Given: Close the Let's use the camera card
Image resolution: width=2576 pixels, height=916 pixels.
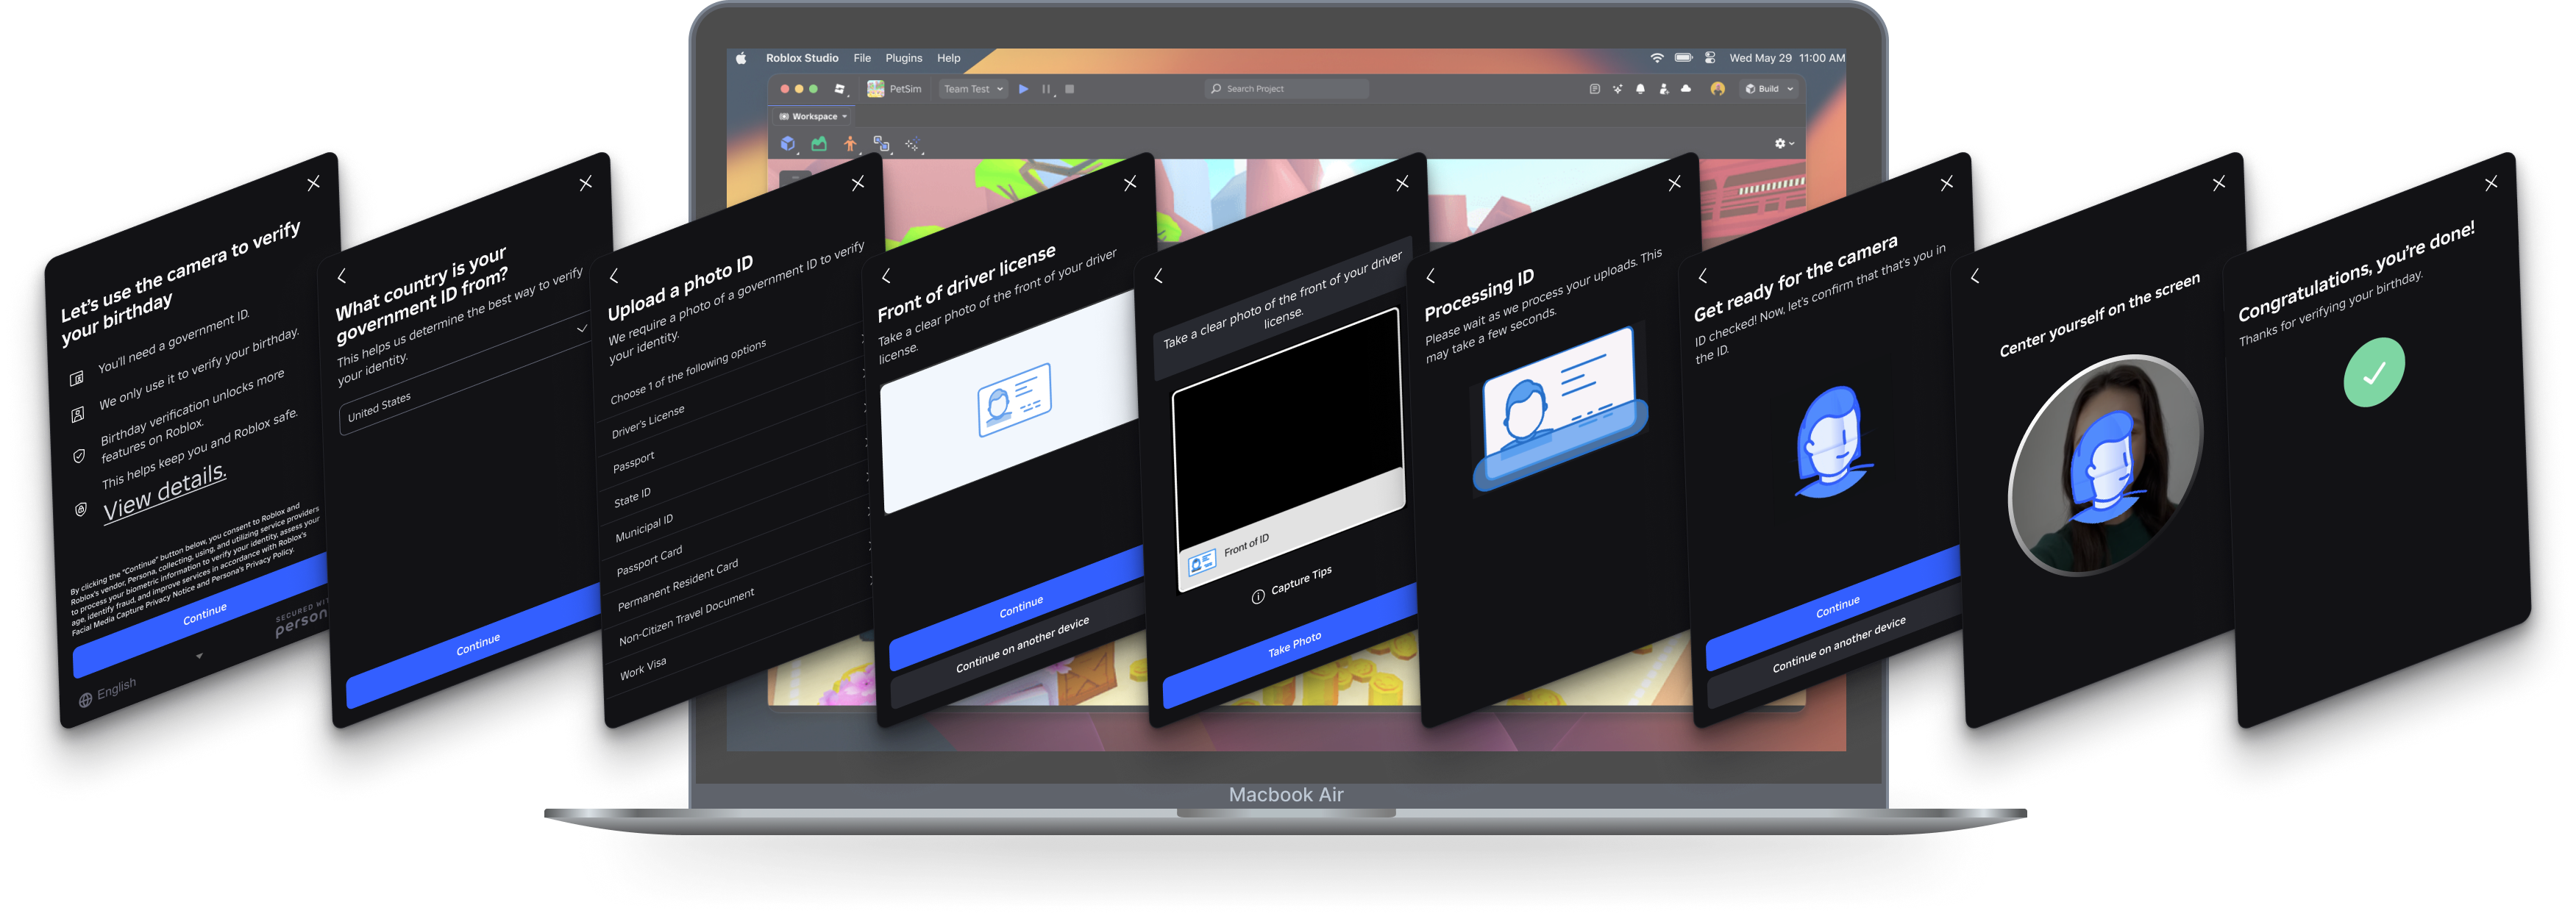Looking at the screenshot, I should coord(313,183).
